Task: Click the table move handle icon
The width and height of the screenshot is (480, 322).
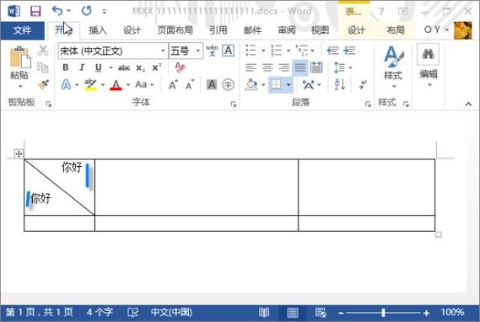Action: pyautogui.click(x=19, y=153)
